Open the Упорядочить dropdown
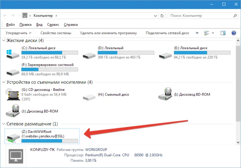The width and height of the screenshot is (241, 168). [x=19, y=33]
